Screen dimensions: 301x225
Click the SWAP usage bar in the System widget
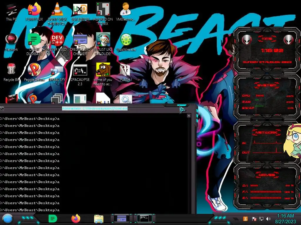point(259,106)
